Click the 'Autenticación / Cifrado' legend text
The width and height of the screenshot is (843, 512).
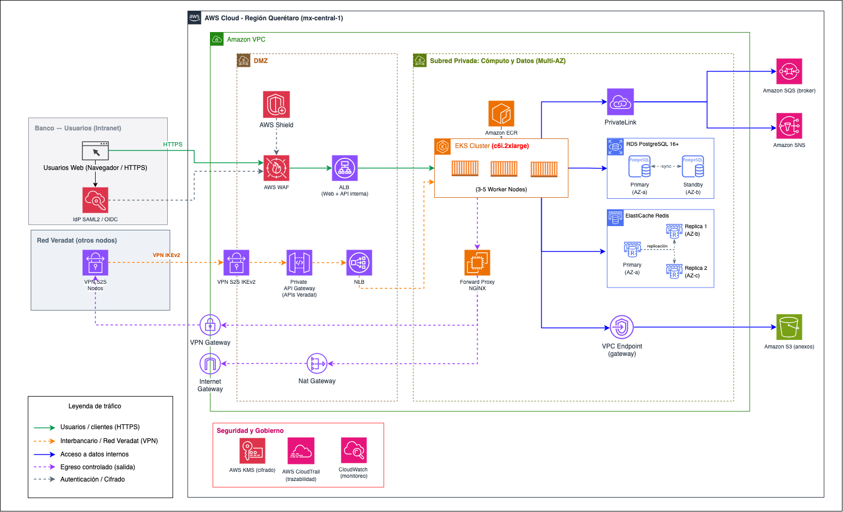(x=92, y=479)
